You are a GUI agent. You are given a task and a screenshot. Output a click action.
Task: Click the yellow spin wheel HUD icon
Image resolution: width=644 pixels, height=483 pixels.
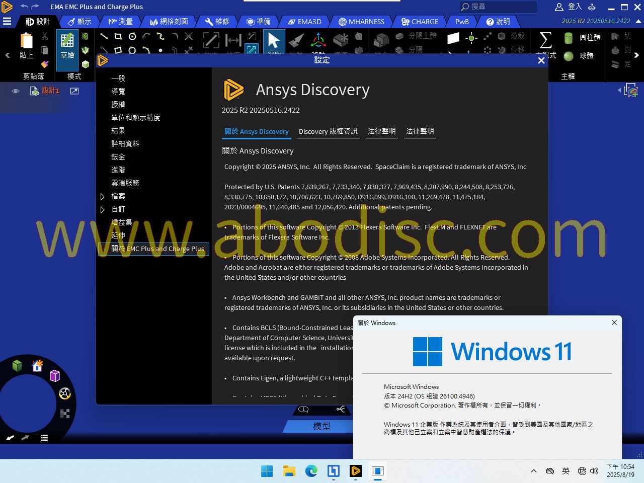(x=65, y=393)
